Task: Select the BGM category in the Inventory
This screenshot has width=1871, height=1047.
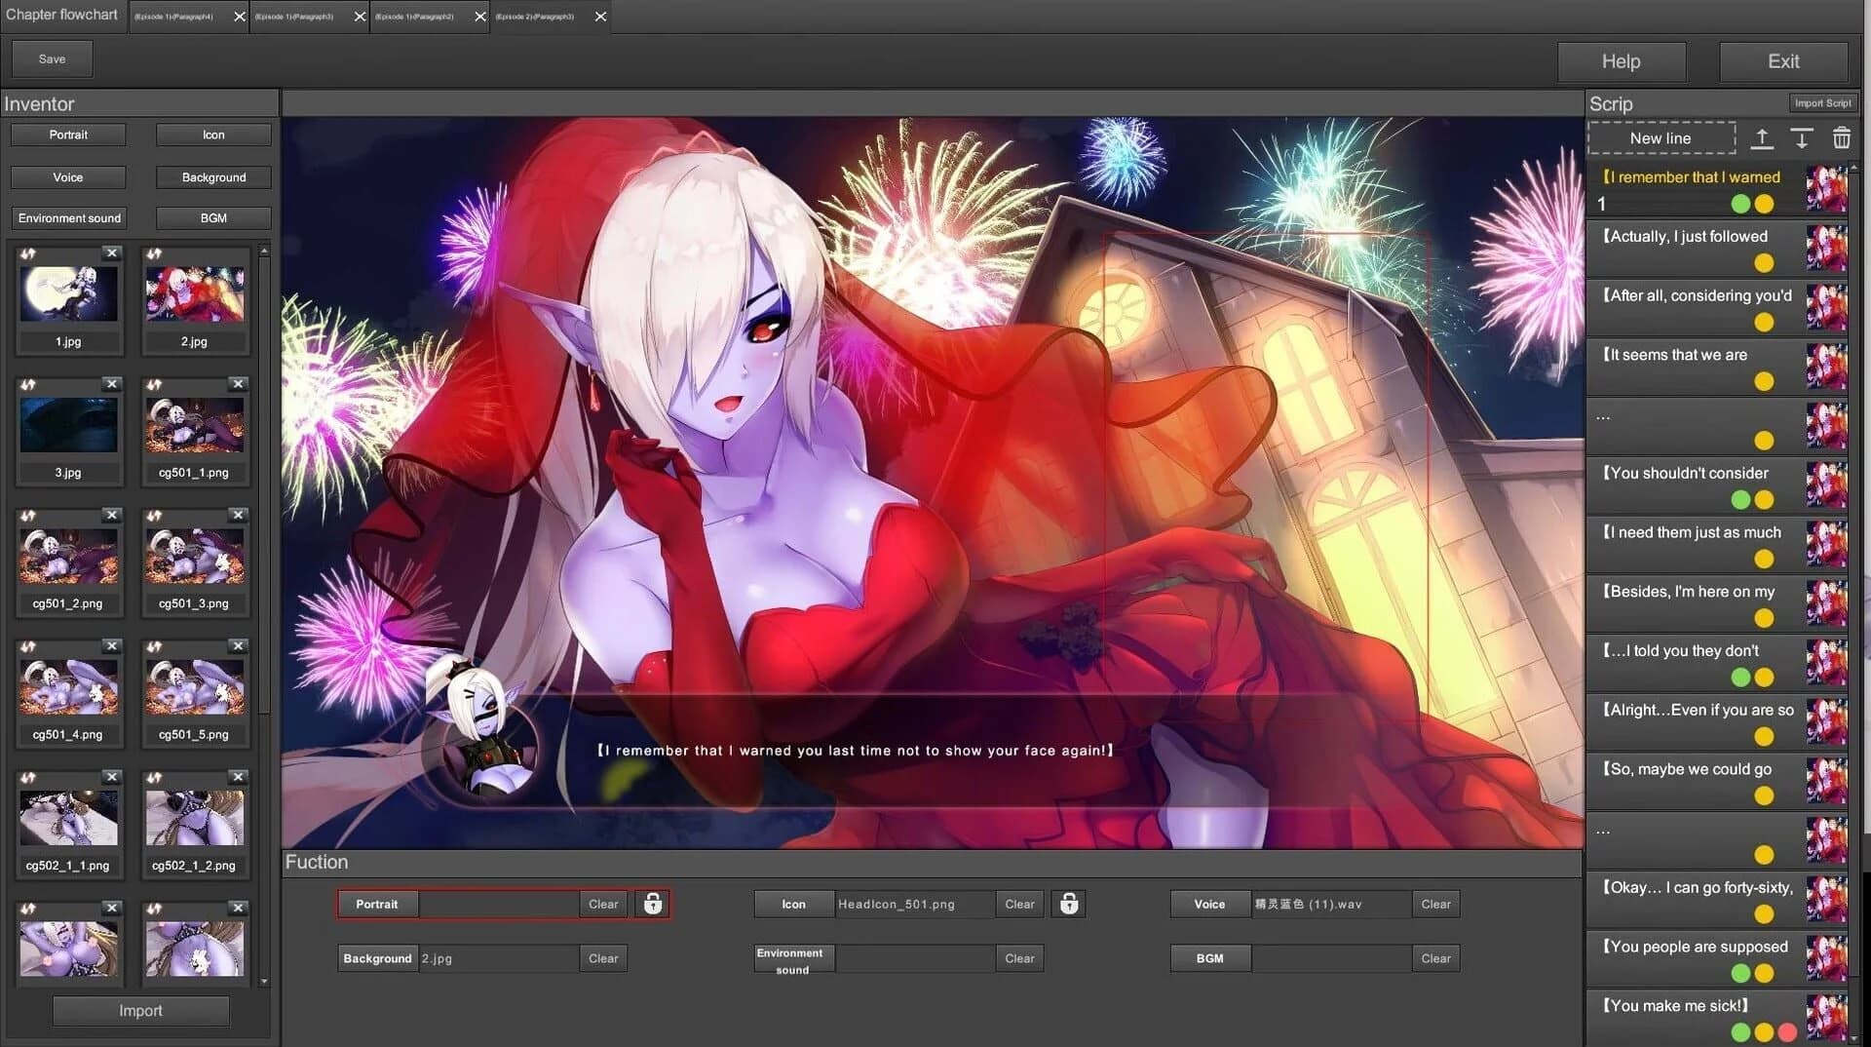Action: coord(212,217)
